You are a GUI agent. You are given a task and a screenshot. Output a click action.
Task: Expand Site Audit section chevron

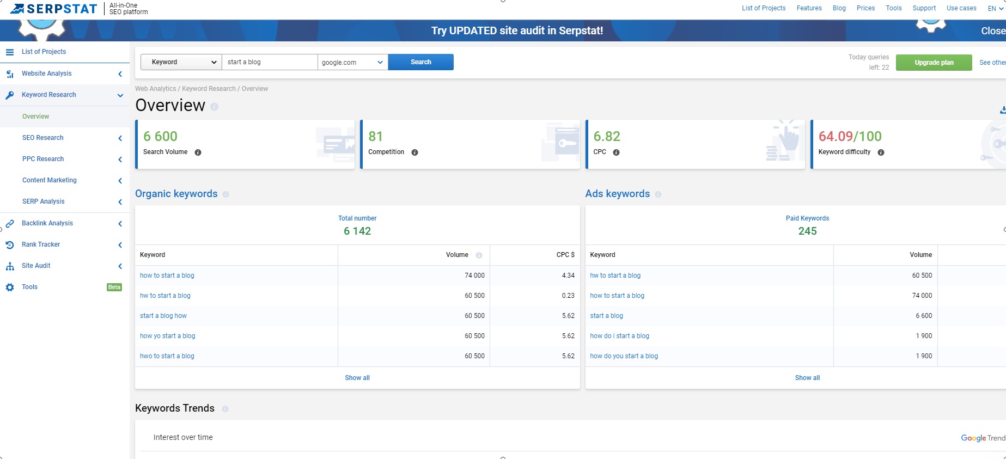pyautogui.click(x=120, y=266)
